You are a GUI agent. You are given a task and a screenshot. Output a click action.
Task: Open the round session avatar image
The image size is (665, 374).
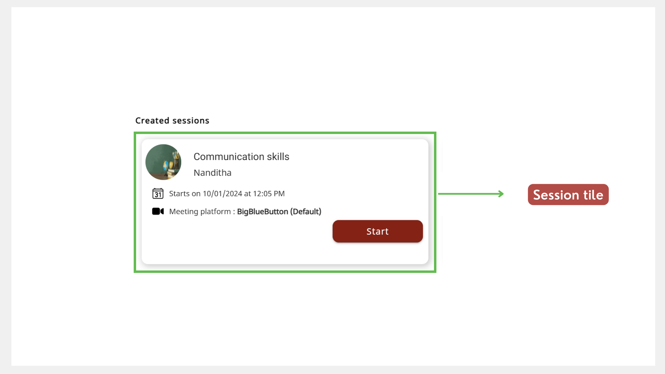163,162
